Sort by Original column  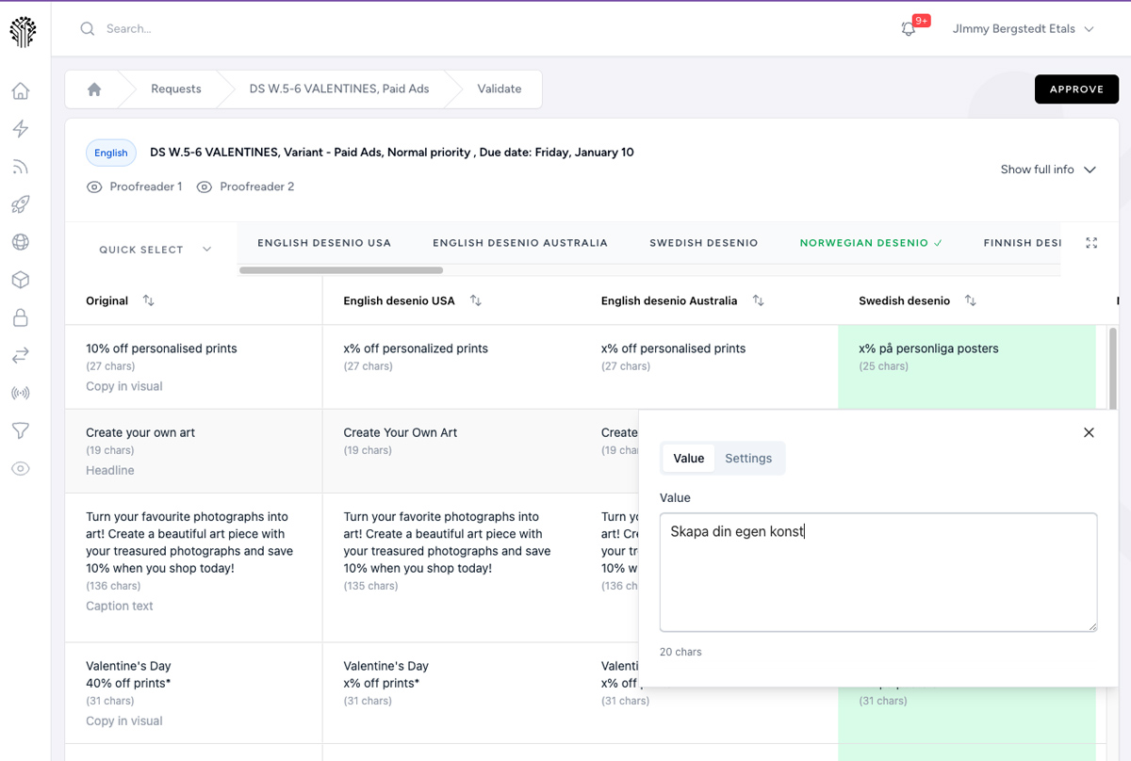(148, 300)
